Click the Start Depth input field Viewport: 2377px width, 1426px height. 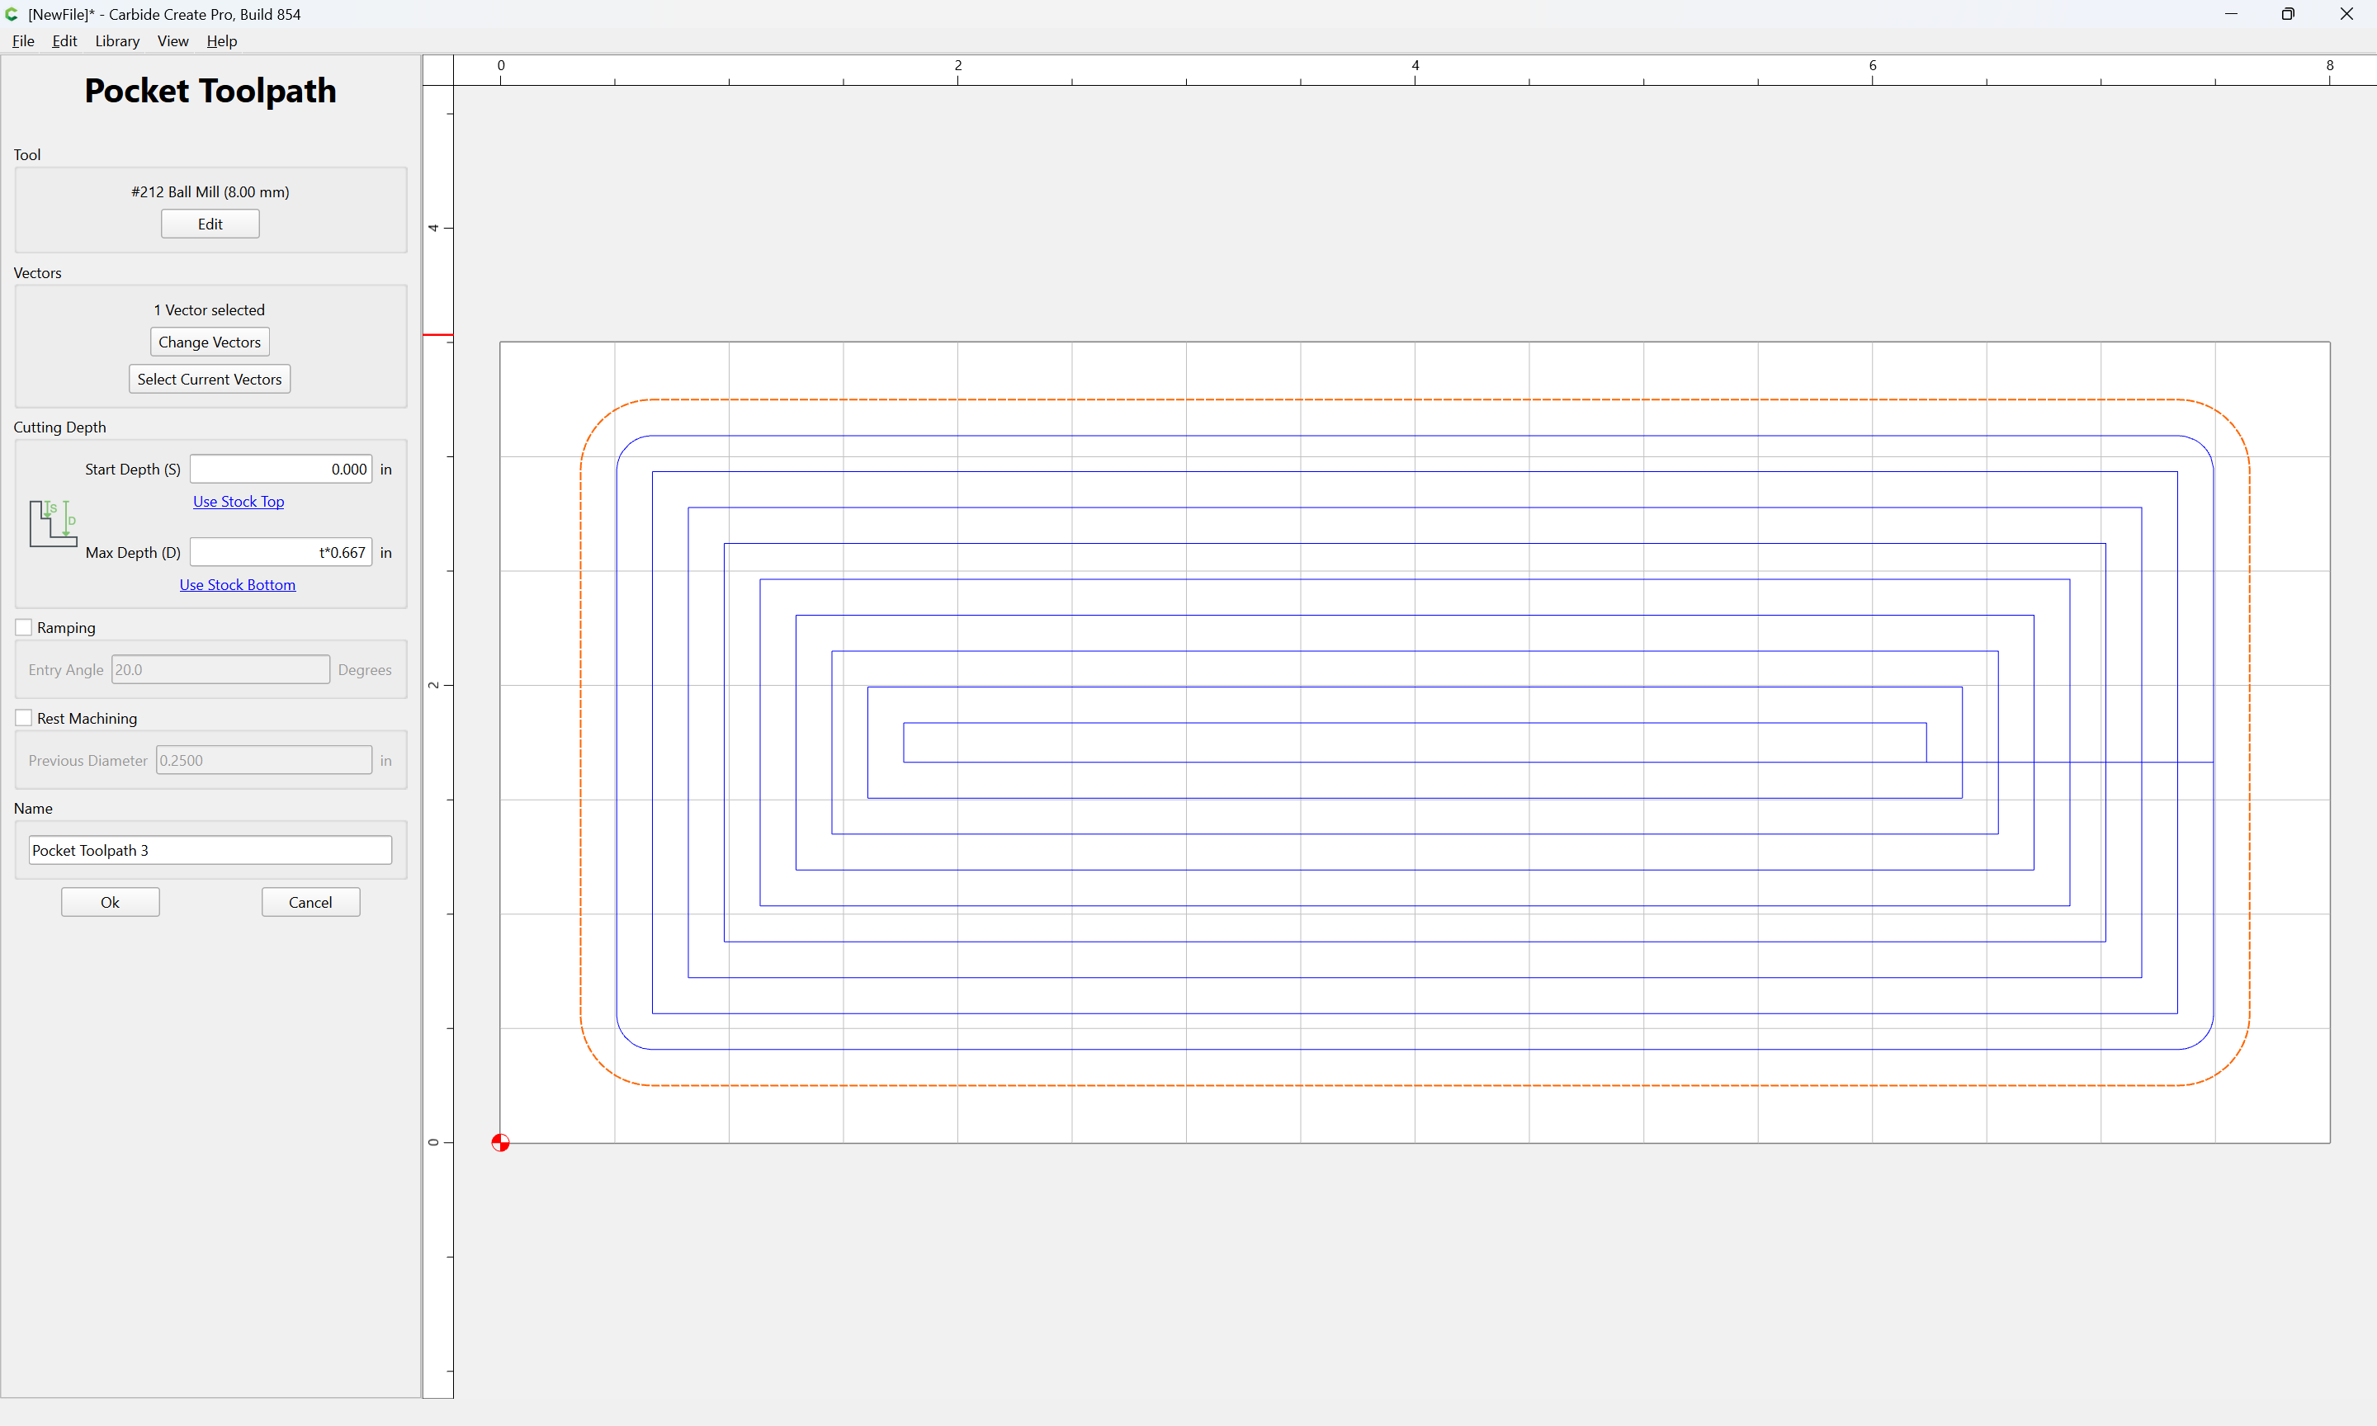[x=281, y=469]
